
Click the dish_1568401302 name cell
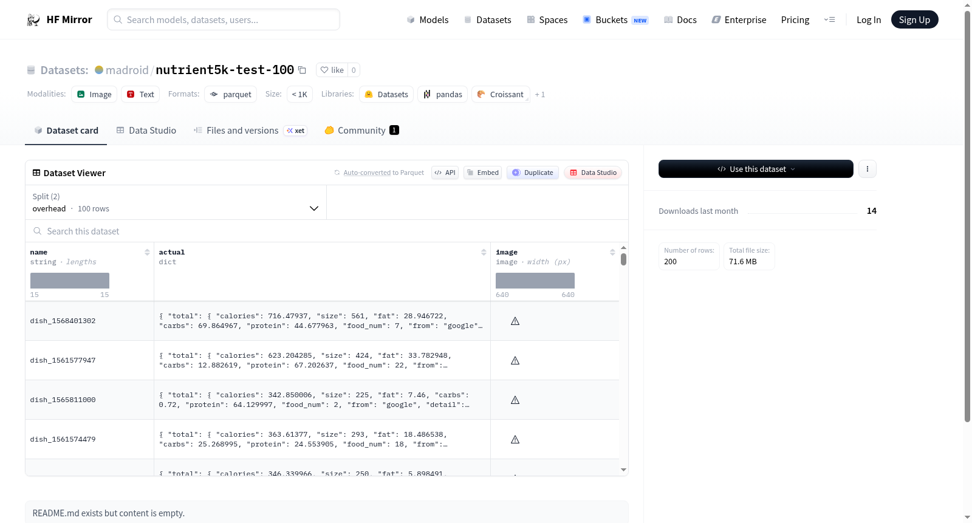point(89,321)
